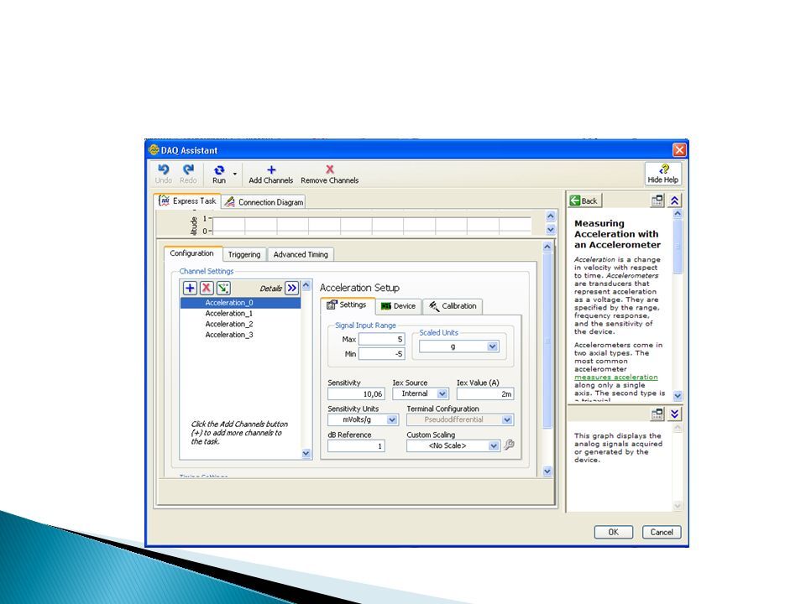Switch to the Express Task tab
This screenshot has height=604, width=806.
[x=187, y=200]
